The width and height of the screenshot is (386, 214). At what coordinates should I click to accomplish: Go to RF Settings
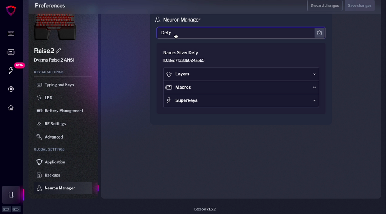(x=55, y=124)
